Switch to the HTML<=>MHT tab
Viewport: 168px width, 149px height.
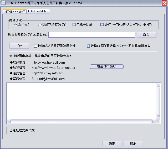pos(15,12)
